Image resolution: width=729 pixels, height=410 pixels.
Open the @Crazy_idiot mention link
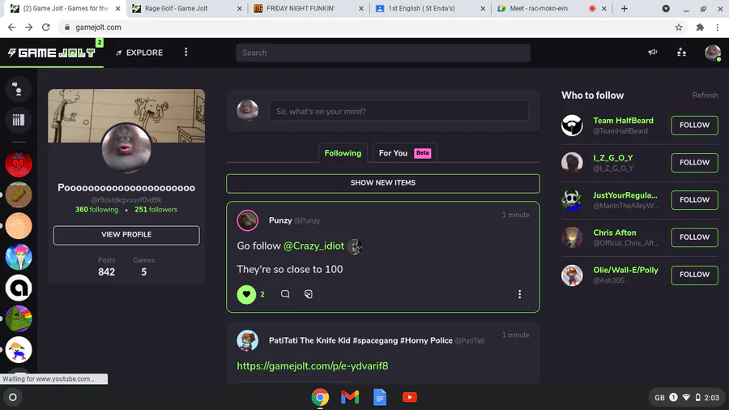click(313, 246)
